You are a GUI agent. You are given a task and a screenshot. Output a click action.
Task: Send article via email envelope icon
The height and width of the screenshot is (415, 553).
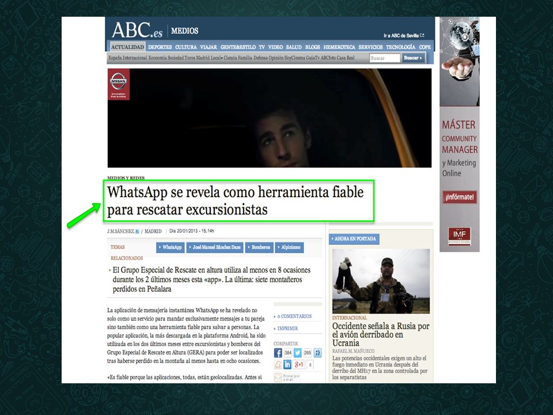(x=278, y=377)
